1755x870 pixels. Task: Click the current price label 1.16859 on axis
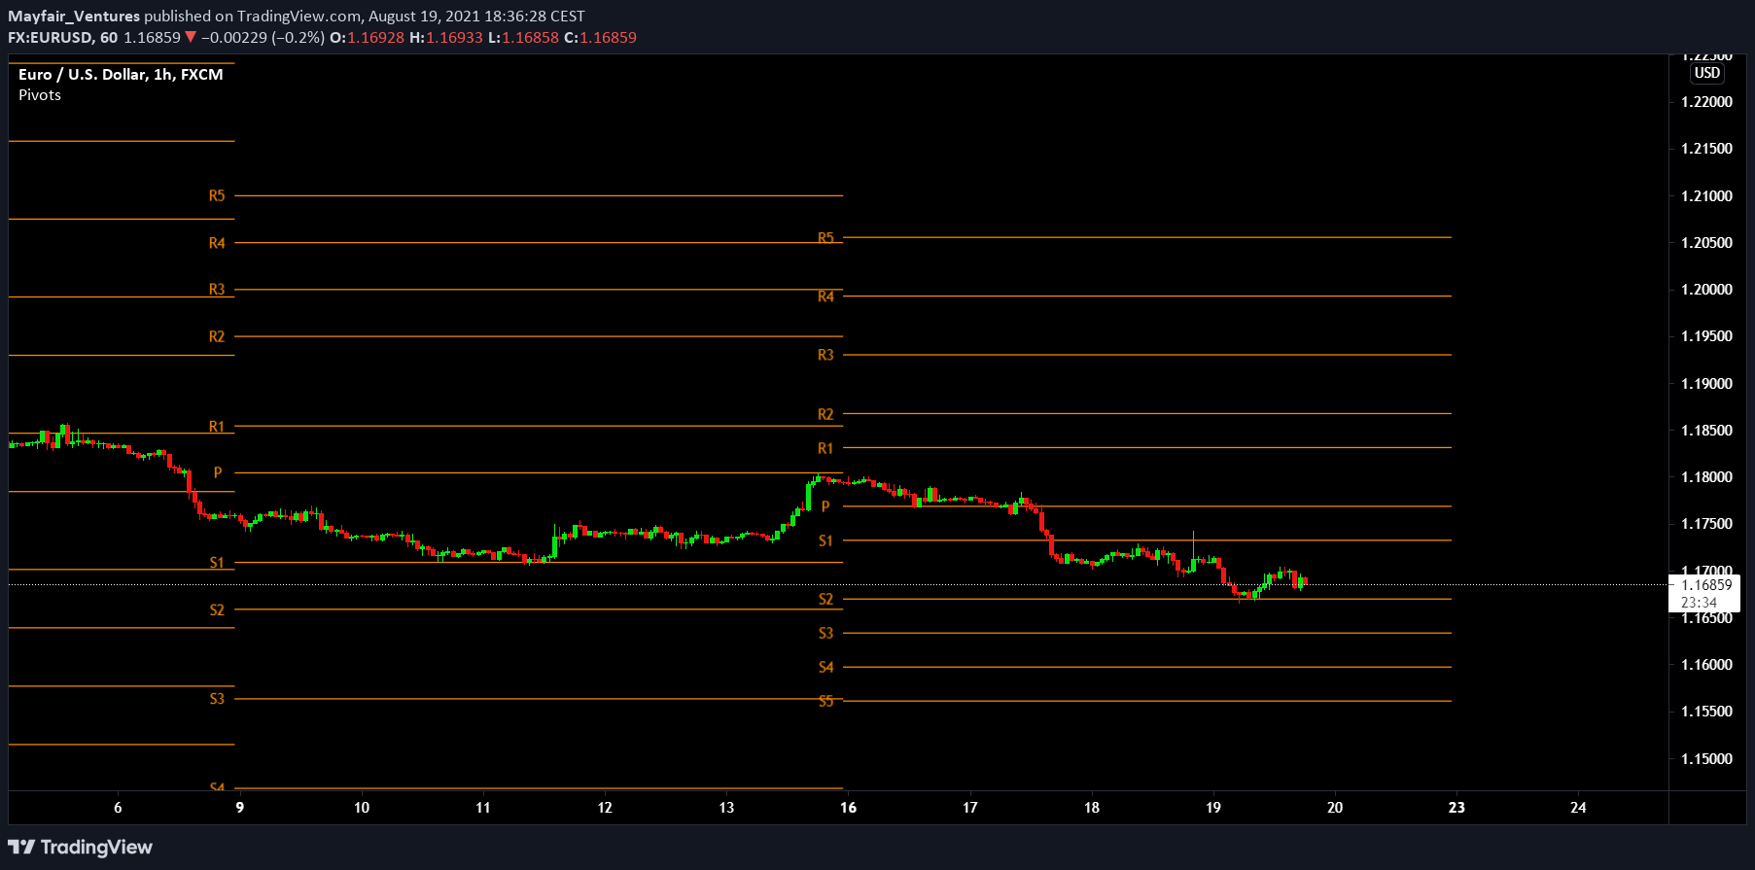1706,585
